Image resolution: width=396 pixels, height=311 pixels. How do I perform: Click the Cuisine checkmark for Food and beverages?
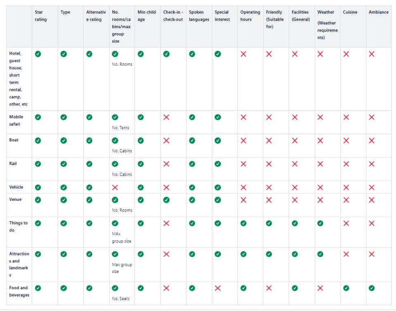coord(346,288)
